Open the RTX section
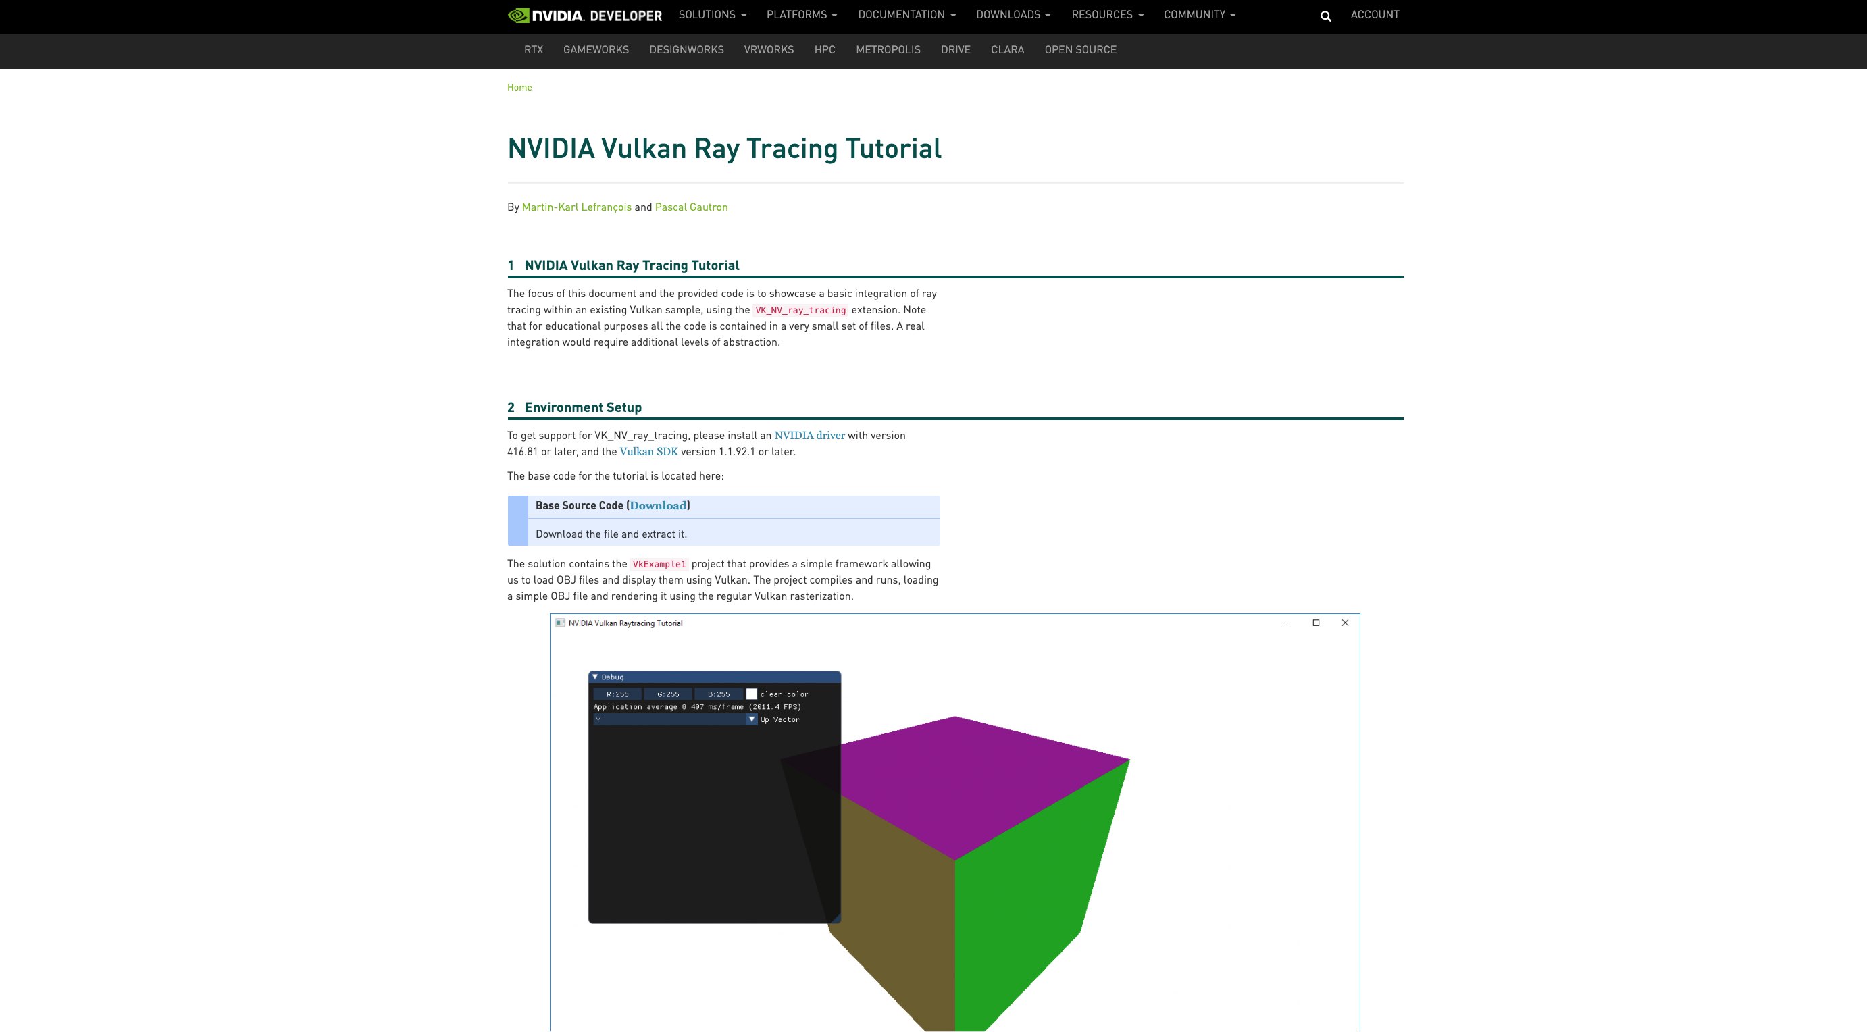This screenshot has height=1032, width=1867. (x=533, y=49)
